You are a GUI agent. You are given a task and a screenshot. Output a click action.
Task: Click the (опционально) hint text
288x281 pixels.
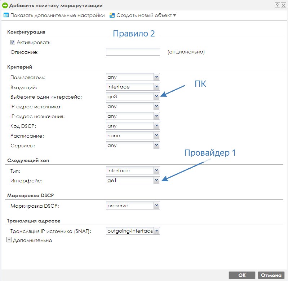point(186,52)
